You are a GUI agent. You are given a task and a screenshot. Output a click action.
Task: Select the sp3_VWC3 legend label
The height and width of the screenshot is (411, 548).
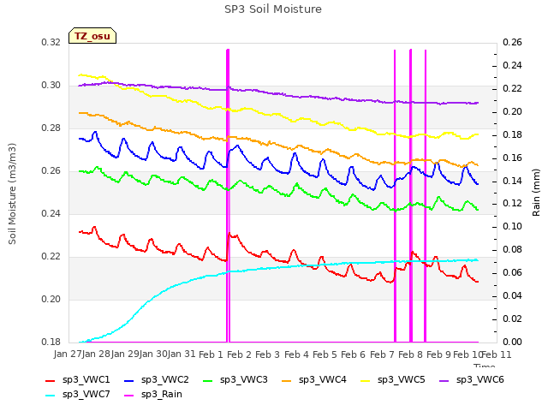(243, 380)
